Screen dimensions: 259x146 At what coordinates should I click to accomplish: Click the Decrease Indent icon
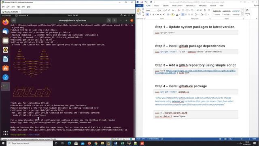(x=198, y=10)
